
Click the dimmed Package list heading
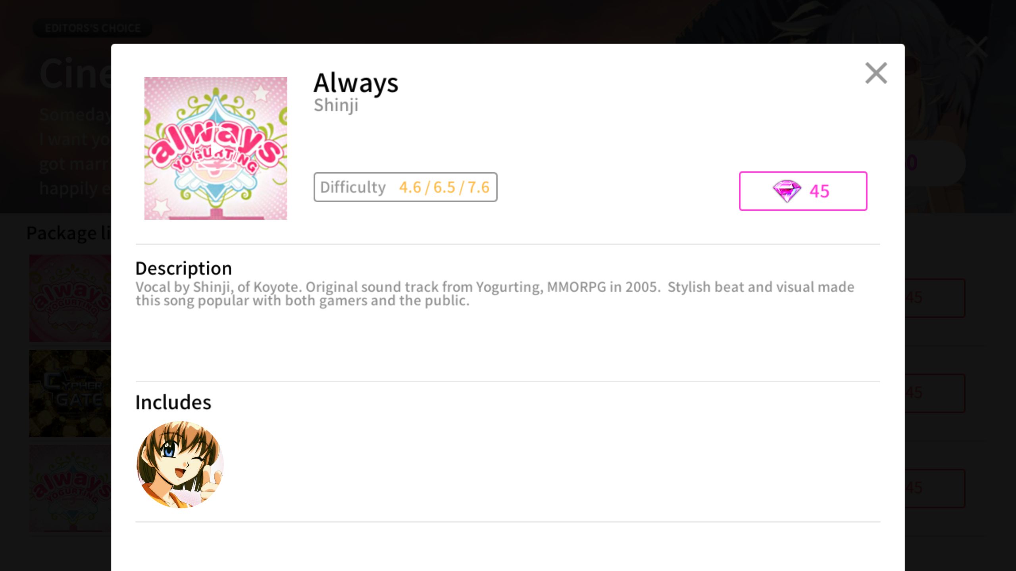[69, 233]
